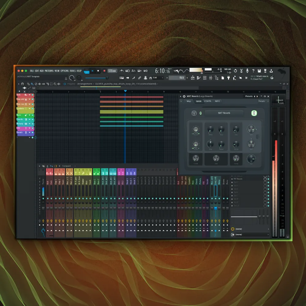Click the tempo field showing 120

[112, 71]
